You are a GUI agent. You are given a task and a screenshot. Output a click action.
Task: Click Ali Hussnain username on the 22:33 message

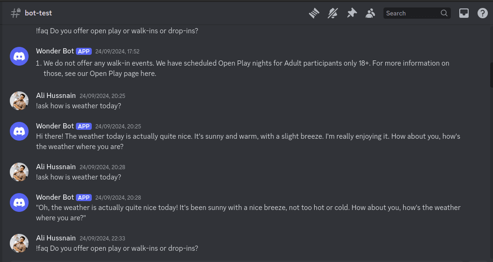pos(56,238)
